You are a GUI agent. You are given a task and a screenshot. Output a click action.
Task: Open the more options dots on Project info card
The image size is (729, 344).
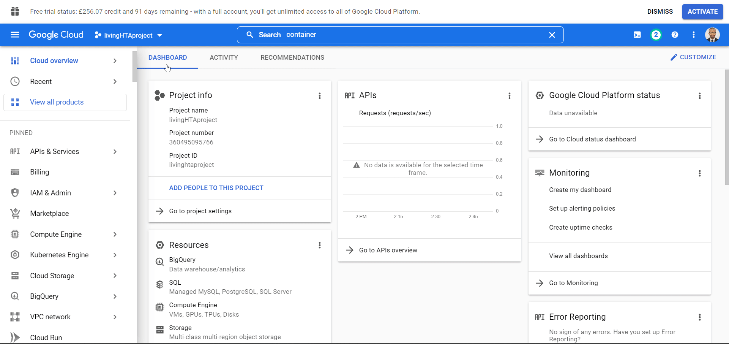point(320,96)
